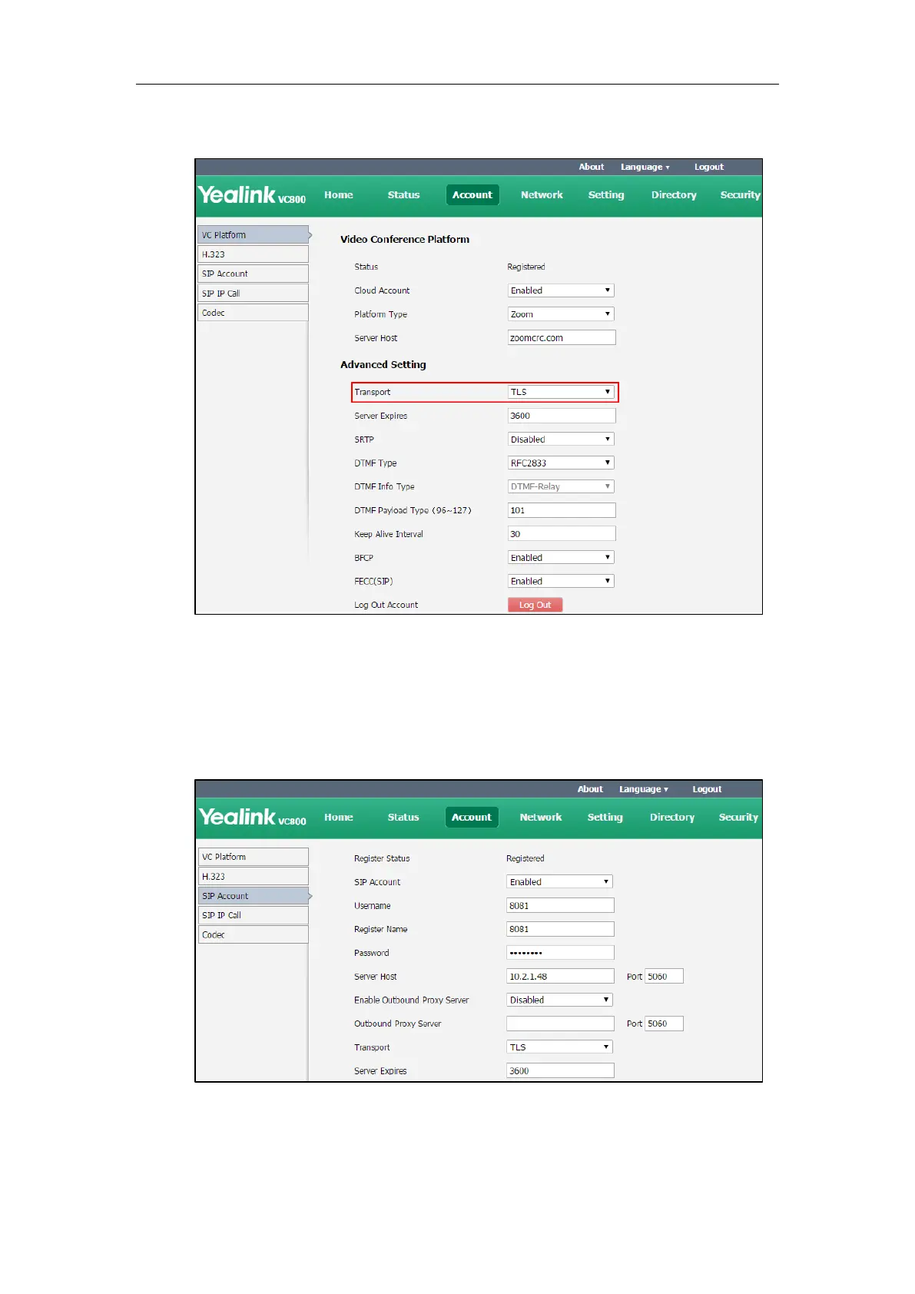The image size is (915, 1294).
Task: Select VC Platform in upper sidebar
Action: coord(254,235)
